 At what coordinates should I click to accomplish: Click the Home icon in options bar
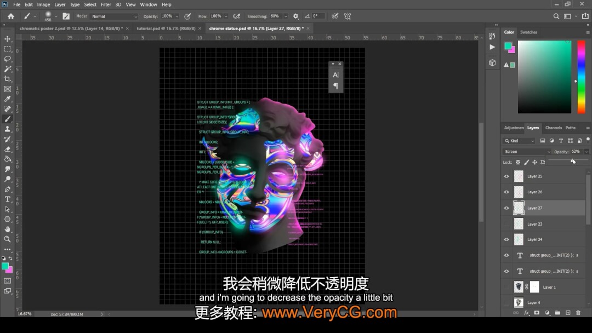click(11, 16)
